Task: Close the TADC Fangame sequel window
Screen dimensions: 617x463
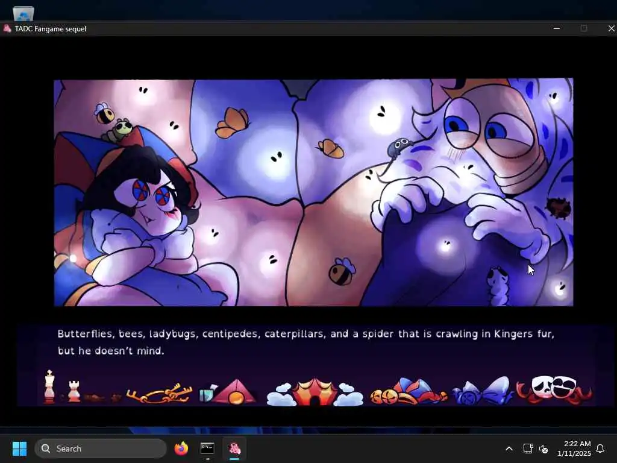Action: point(611,28)
